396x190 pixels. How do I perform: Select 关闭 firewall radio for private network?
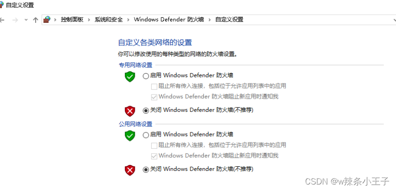click(146, 111)
